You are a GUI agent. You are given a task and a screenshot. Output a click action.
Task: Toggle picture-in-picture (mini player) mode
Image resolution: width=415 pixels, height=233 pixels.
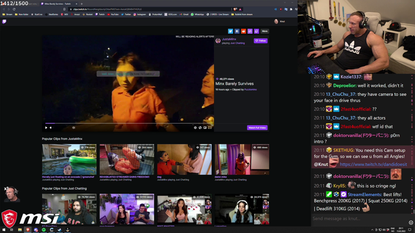(x=205, y=128)
